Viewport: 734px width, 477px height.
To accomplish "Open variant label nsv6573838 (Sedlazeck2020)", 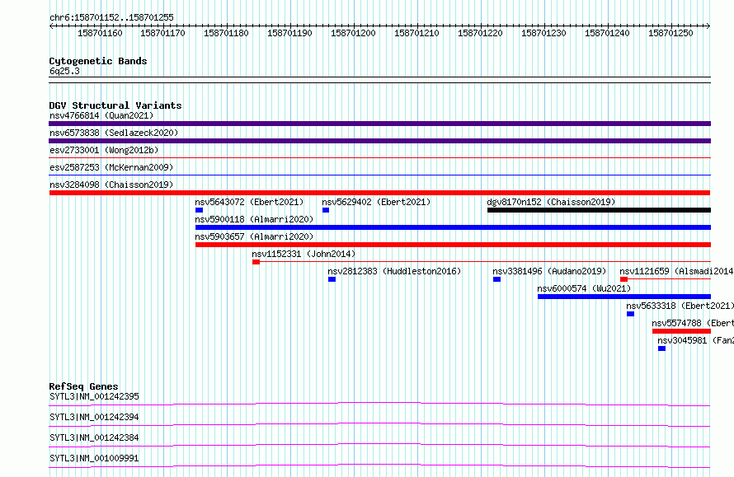I will click(x=114, y=133).
